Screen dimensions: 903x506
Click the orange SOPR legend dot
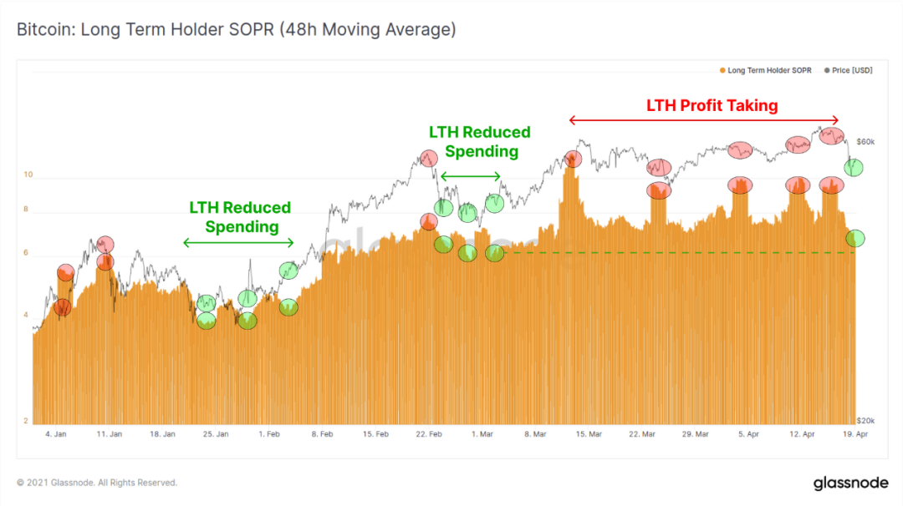(722, 70)
